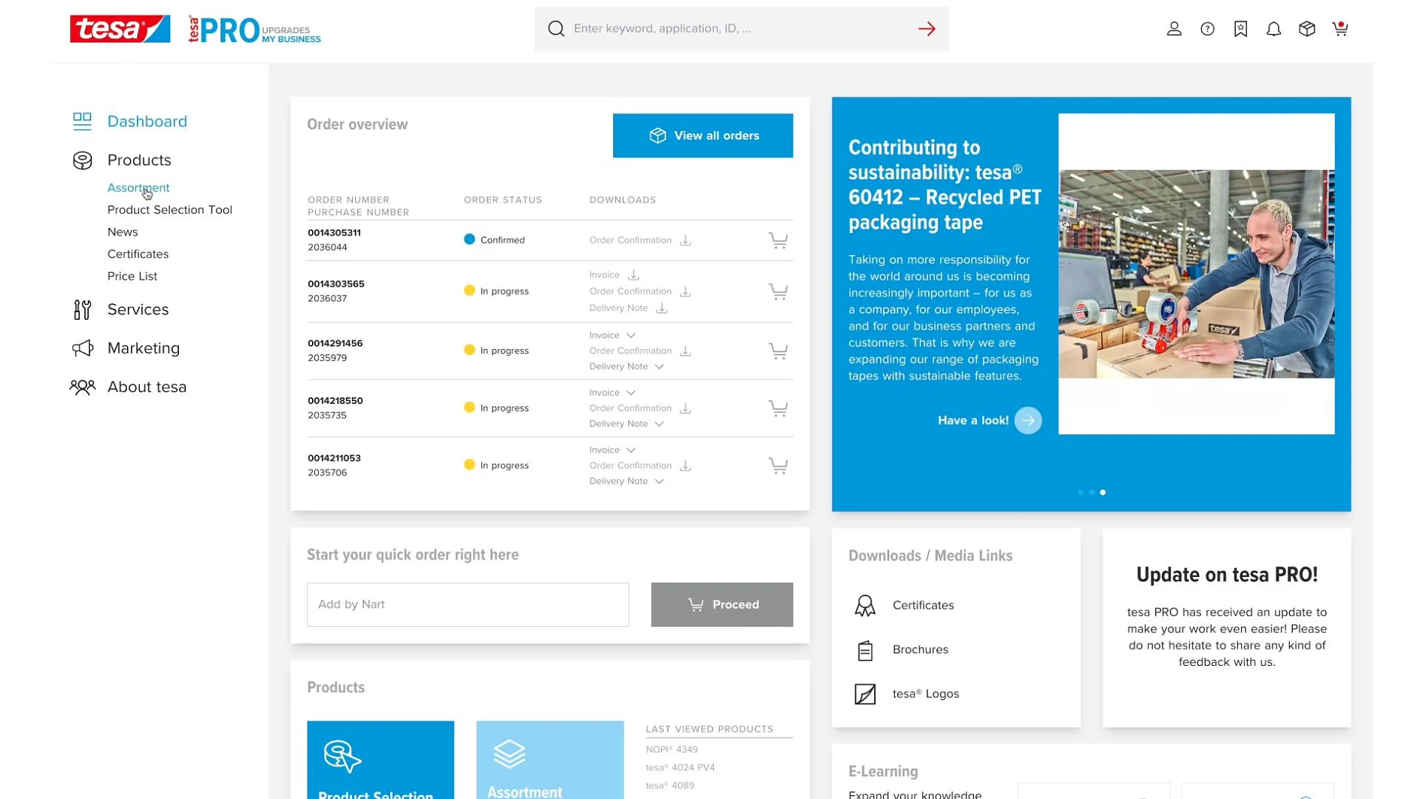The height and width of the screenshot is (799, 1420).
Task: Open Certificates in the sidebar
Action: click(x=138, y=254)
